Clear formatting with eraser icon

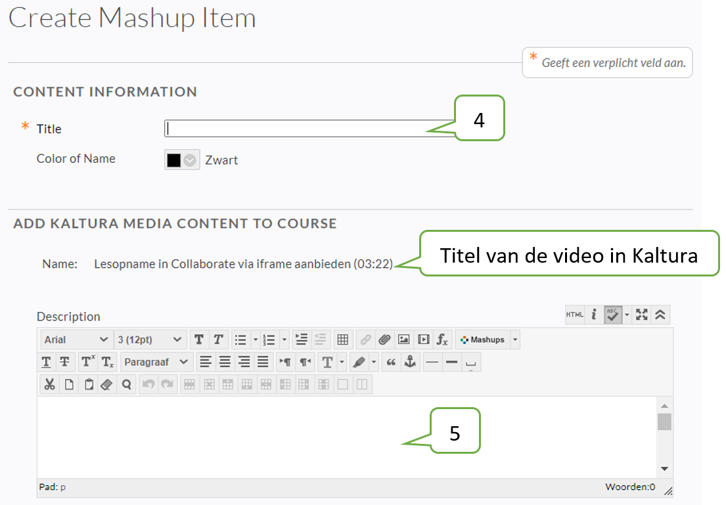pyautogui.click(x=107, y=384)
